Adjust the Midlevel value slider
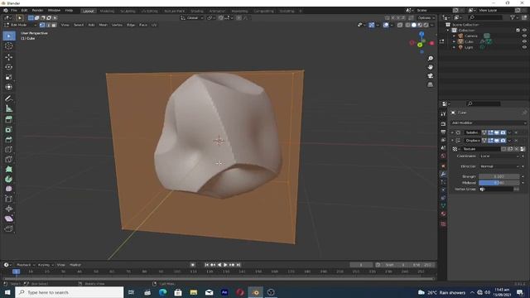 click(x=499, y=183)
